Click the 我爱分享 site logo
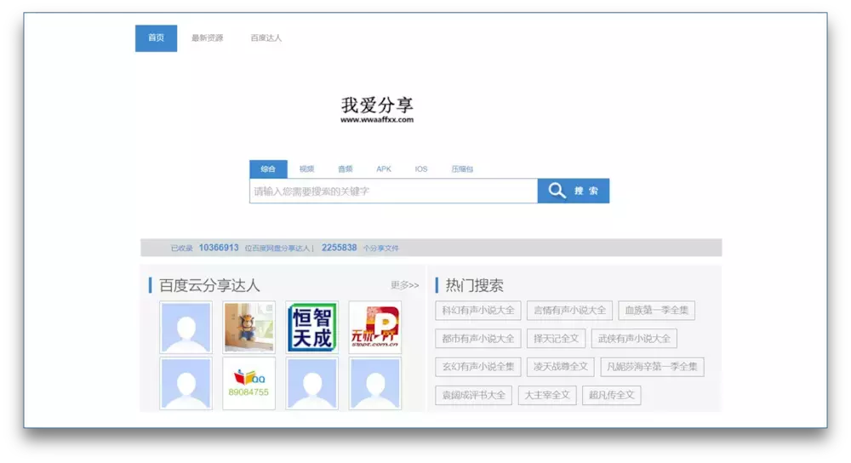This screenshot has width=851, height=463. point(377,110)
